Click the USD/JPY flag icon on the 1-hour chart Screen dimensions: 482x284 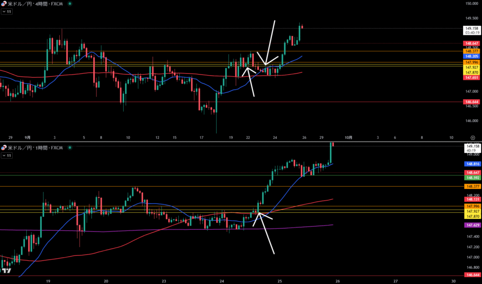point(4,148)
